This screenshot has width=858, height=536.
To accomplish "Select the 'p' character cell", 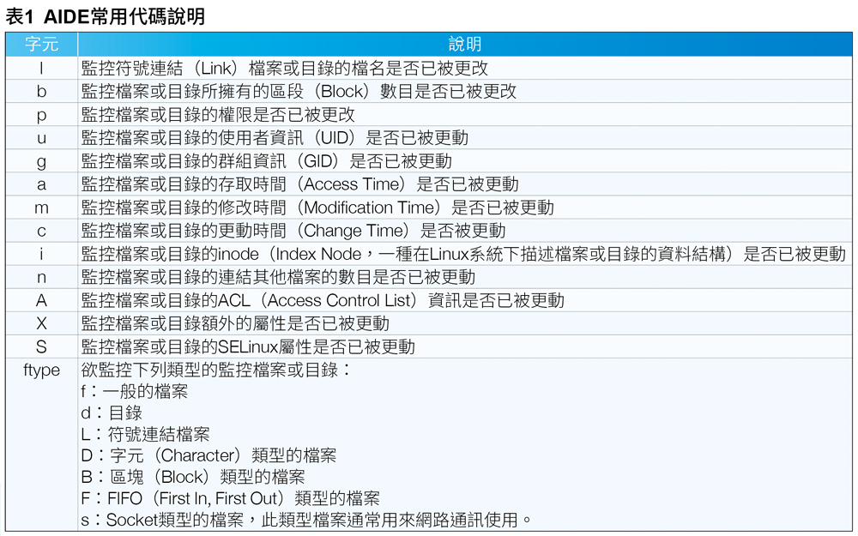I will [x=41, y=115].
